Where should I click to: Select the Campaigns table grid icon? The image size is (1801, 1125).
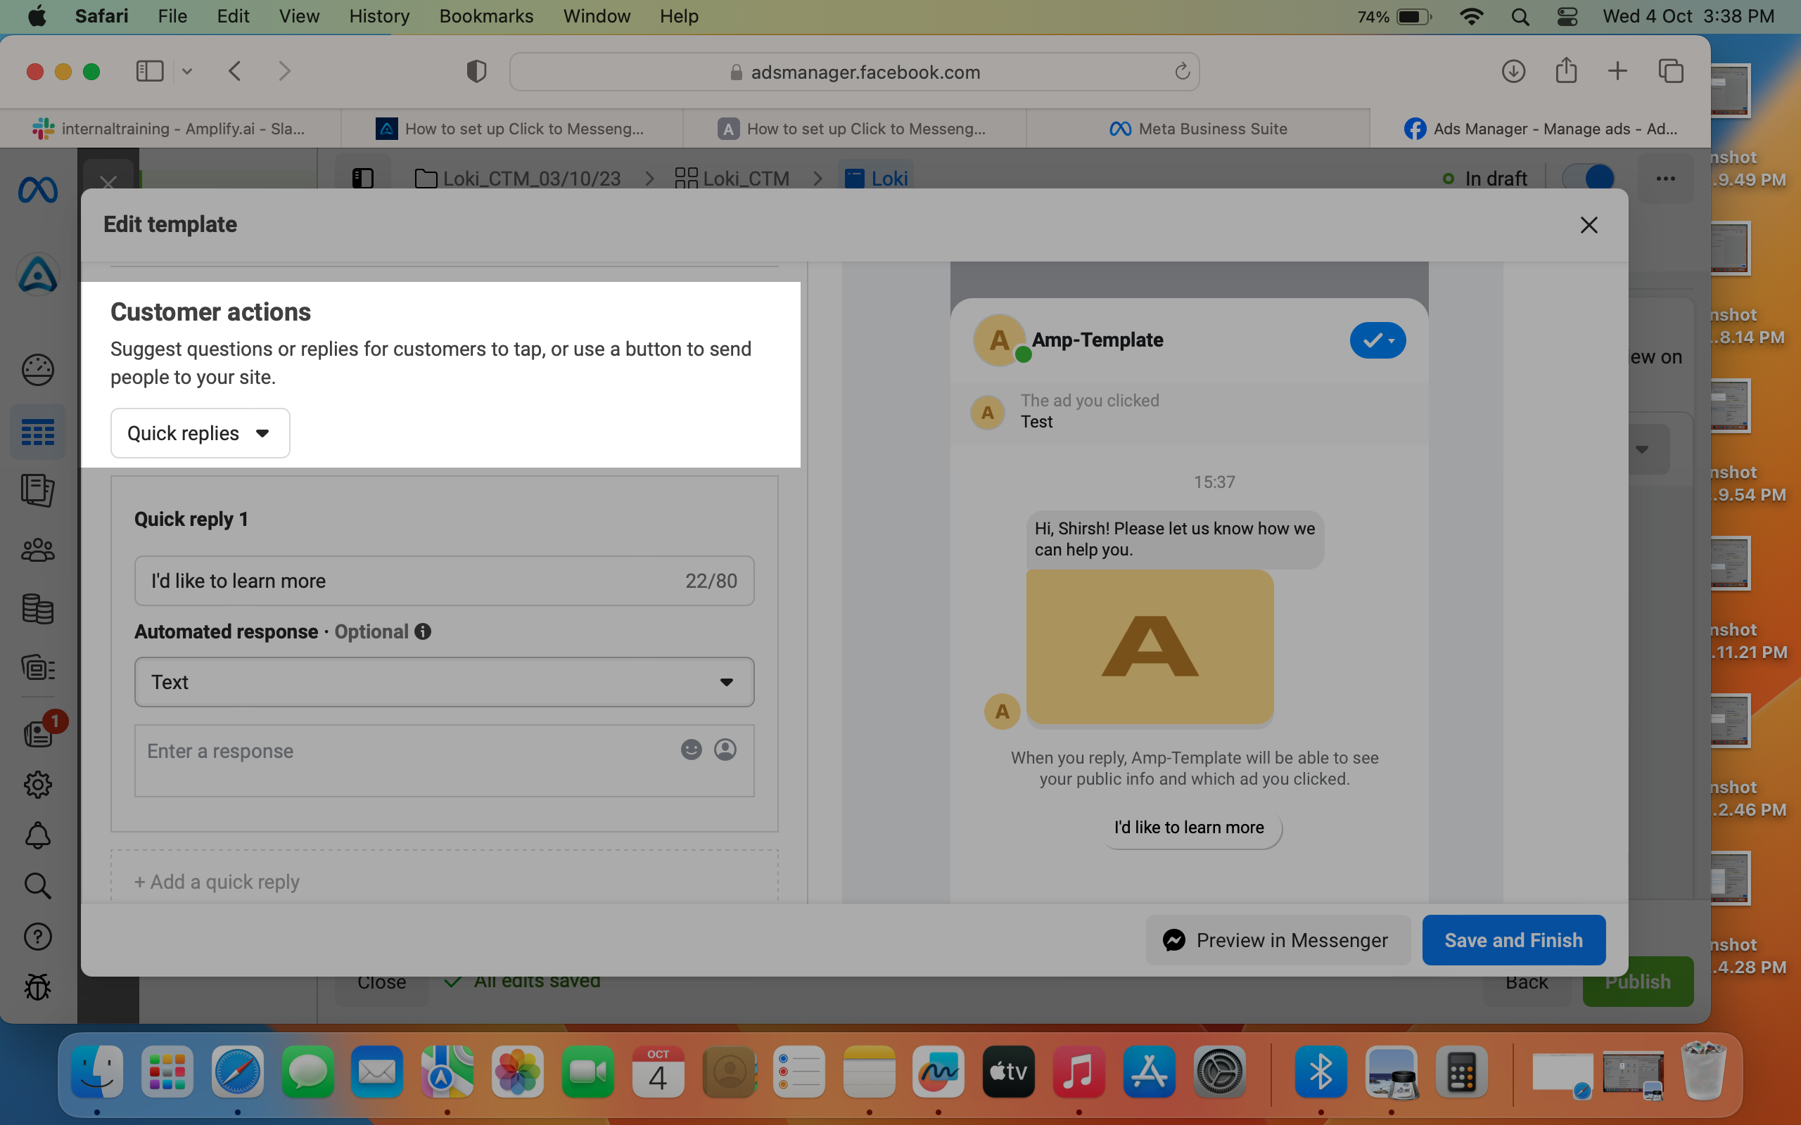click(37, 432)
